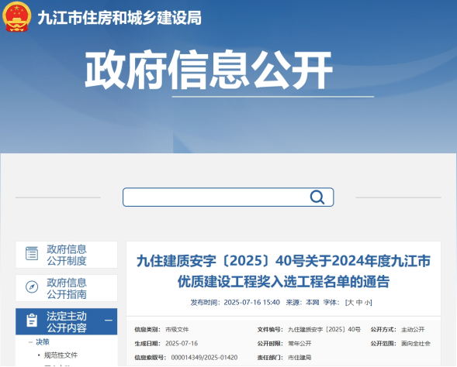457x367 pixels.
Task: Click the list icon for 政府信息公开制度
Action: click(x=32, y=254)
